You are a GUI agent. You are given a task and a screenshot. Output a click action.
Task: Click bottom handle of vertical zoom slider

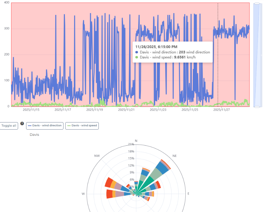(x=257, y=106)
